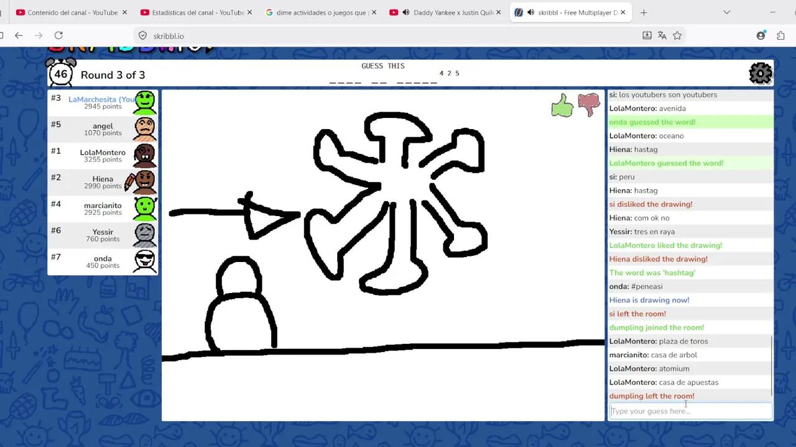Bookmark this page with star icon
796x447 pixels.
click(677, 35)
